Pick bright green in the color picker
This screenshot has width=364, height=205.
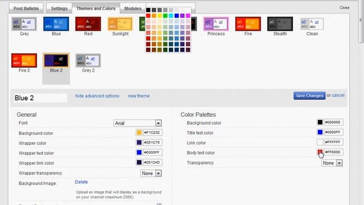click(166, 15)
